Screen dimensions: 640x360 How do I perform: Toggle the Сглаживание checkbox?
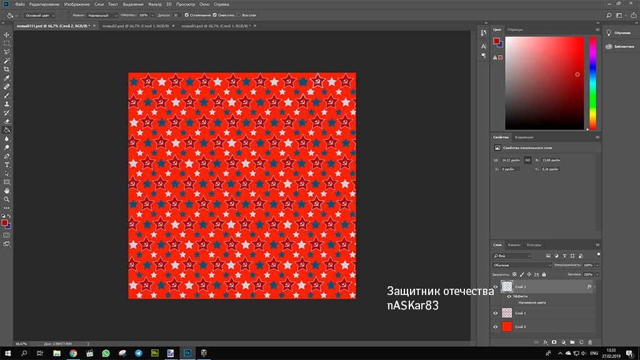click(x=187, y=14)
